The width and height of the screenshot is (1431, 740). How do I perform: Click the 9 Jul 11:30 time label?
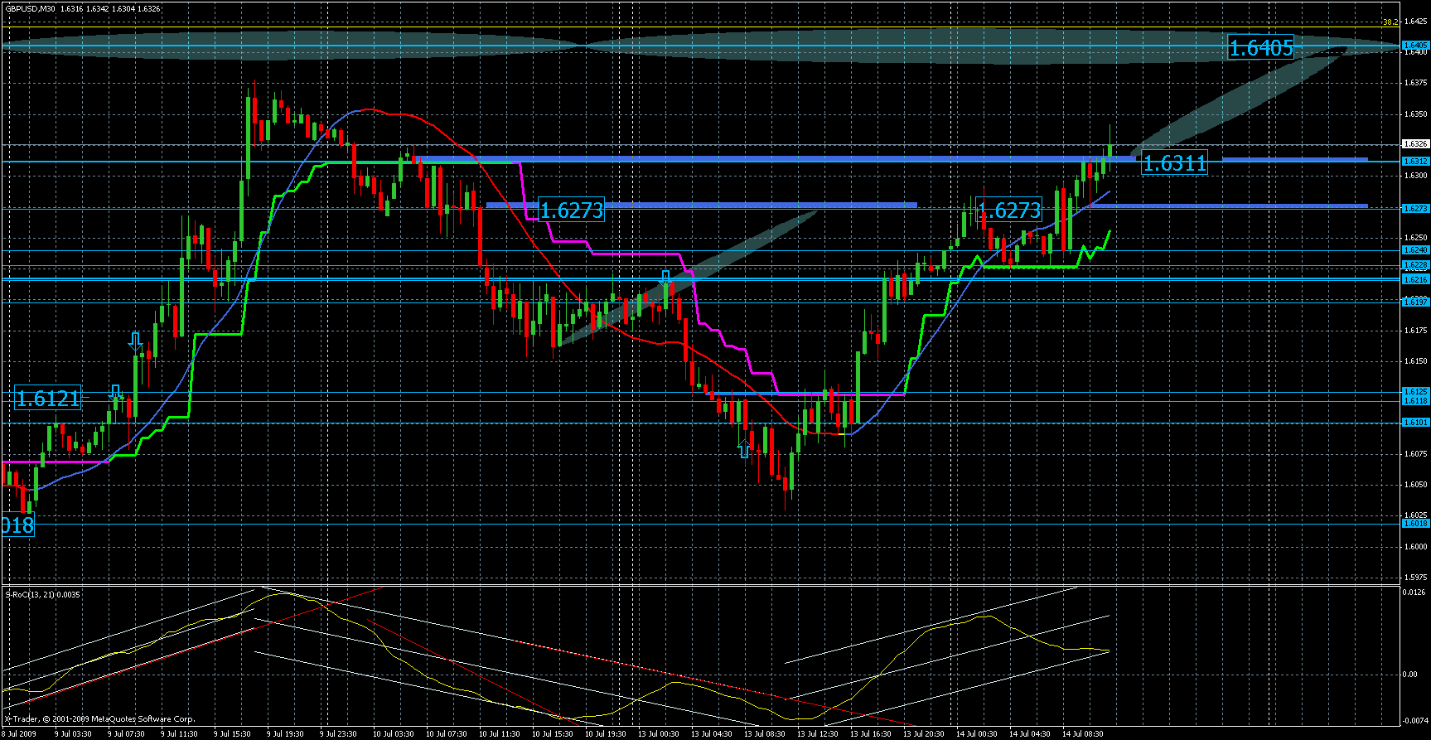(x=179, y=734)
